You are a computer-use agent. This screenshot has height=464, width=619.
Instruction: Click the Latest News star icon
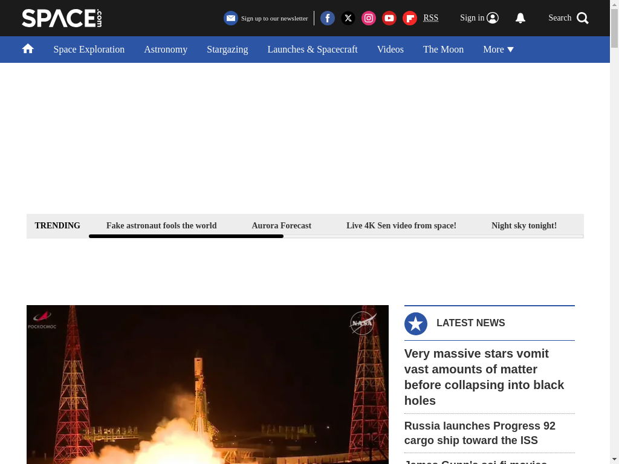coord(416,324)
